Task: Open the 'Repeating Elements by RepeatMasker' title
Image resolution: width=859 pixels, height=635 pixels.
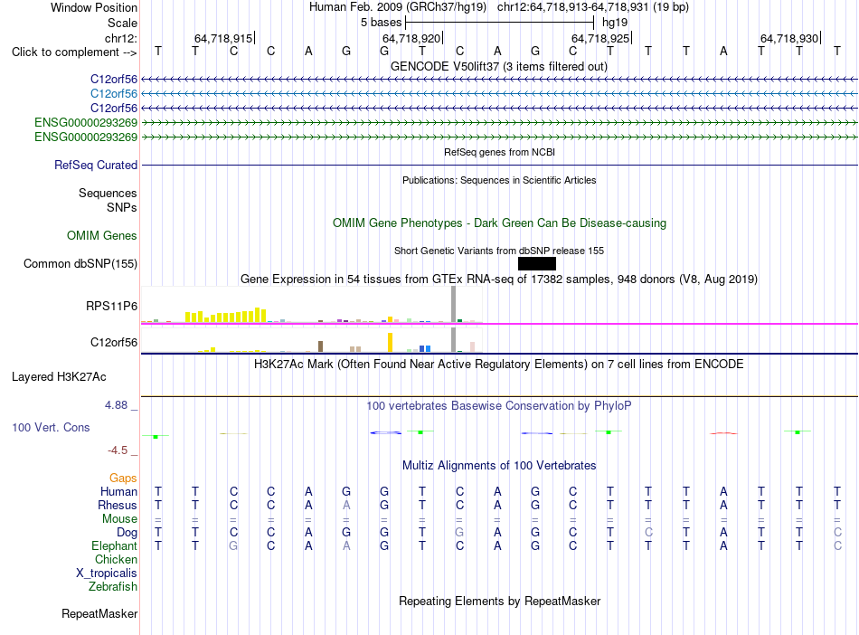Action: point(499,601)
